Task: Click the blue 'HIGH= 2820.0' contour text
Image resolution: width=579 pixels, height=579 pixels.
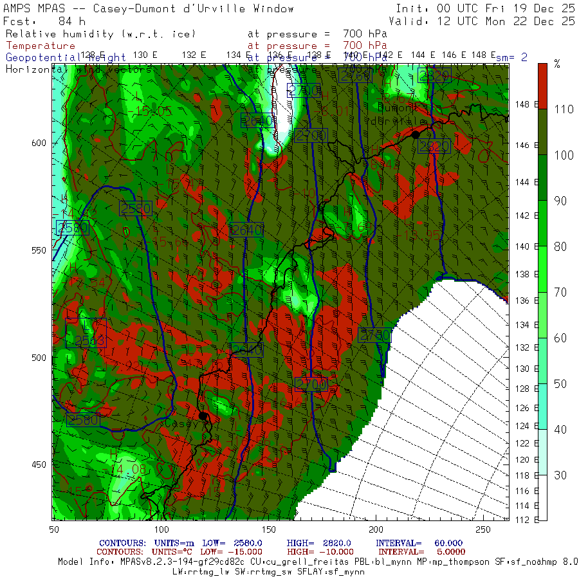Action: point(318,543)
